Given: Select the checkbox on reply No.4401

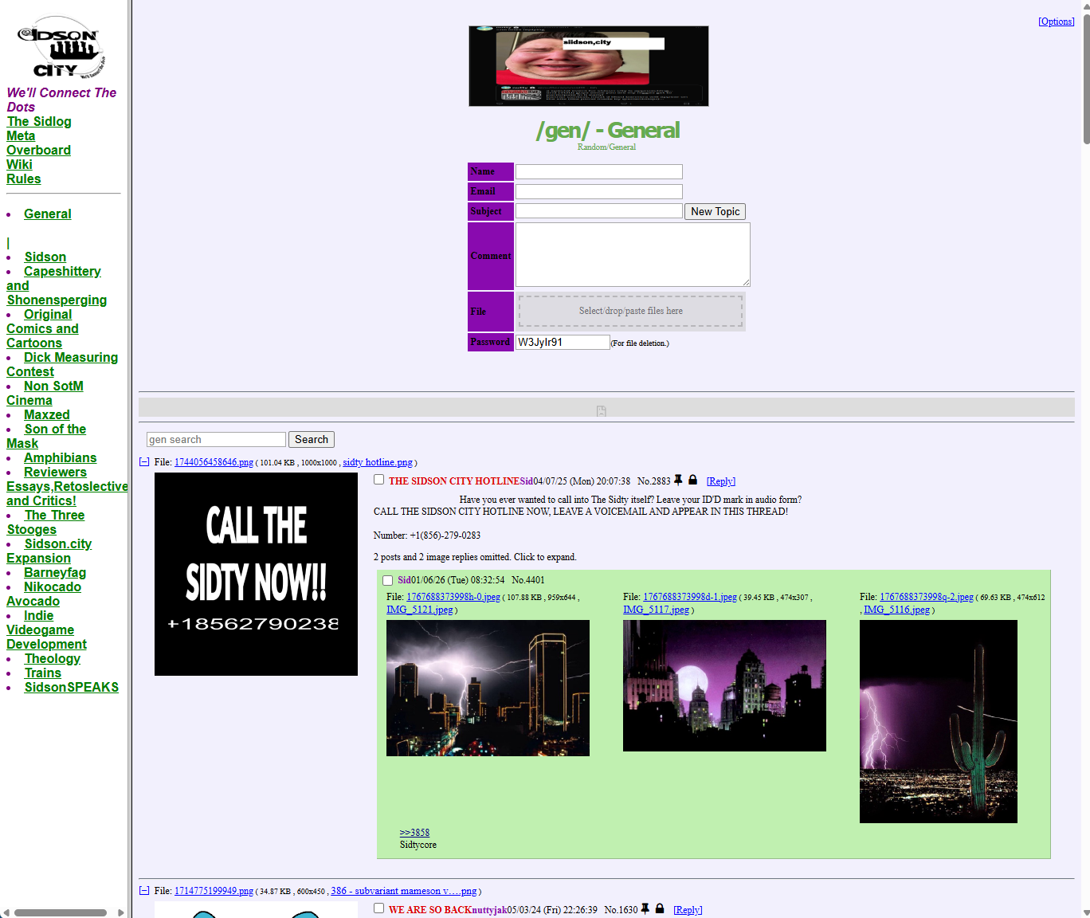Looking at the screenshot, I should coord(388,581).
